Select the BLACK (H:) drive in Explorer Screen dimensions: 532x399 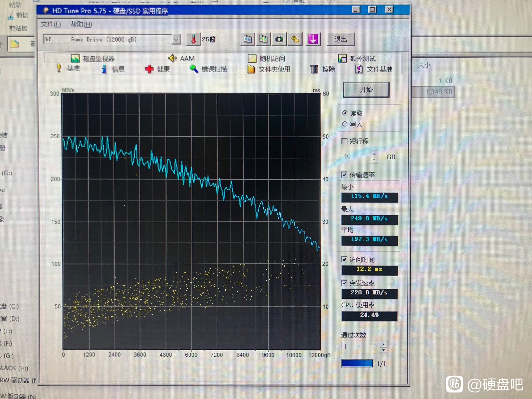14,368
